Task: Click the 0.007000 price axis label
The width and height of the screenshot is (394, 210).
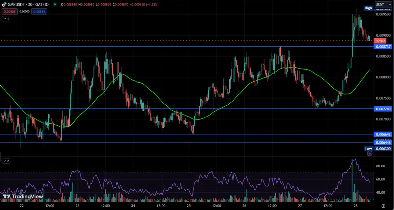Action: point(383,119)
